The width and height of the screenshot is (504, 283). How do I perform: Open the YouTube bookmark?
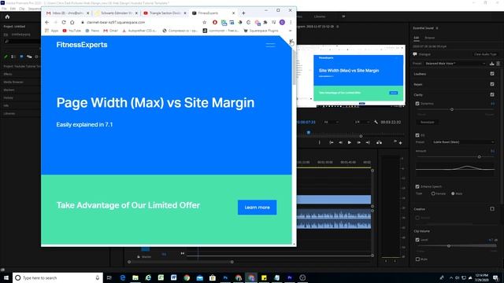coord(72,31)
